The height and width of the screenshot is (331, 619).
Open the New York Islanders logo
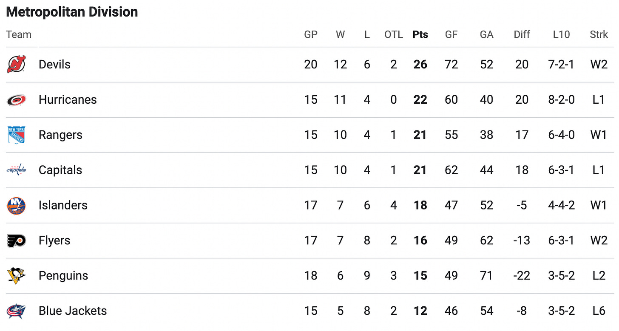(17, 206)
